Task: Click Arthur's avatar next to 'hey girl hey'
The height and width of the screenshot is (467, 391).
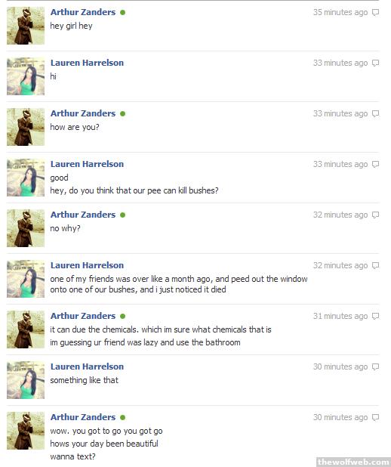Action: [x=26, y=26]
